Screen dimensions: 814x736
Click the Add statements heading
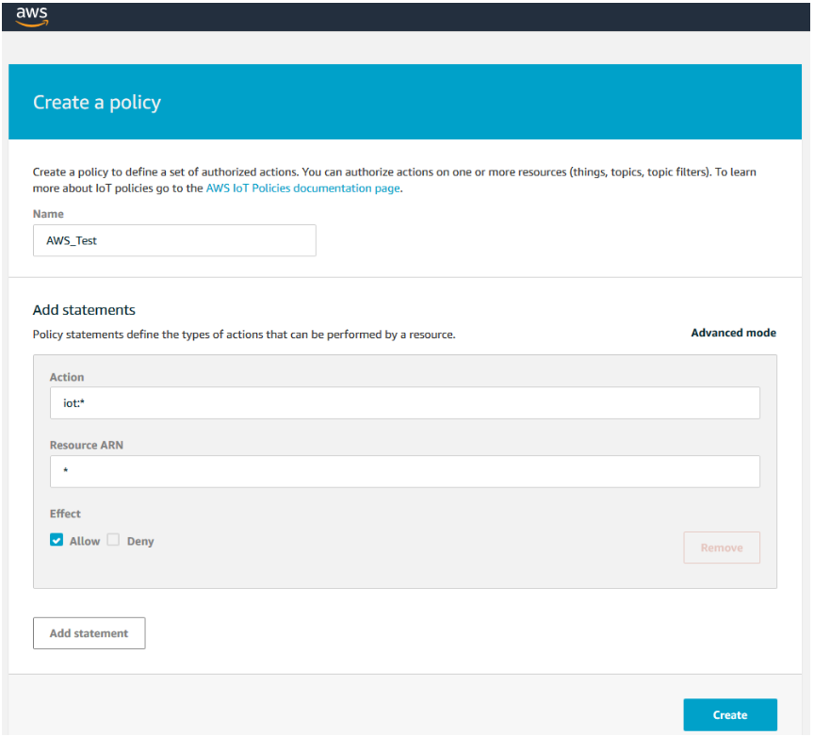click(84, 310)
